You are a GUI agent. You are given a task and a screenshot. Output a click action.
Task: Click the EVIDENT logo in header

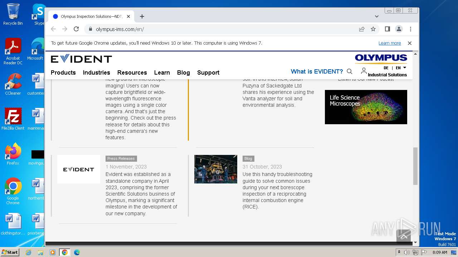[x=81, y=59]
